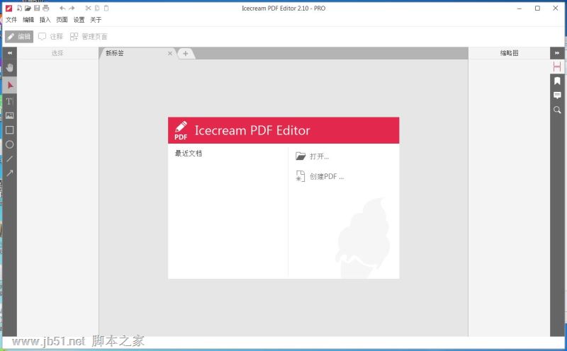Viewport: 567px width, 351px height.
Task: Open the 插入 menu
Action: (x=45, y=20)
